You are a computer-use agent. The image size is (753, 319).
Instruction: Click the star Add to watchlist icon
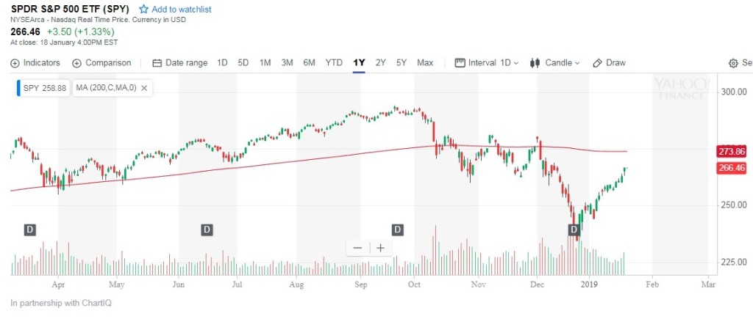(144, 10)
